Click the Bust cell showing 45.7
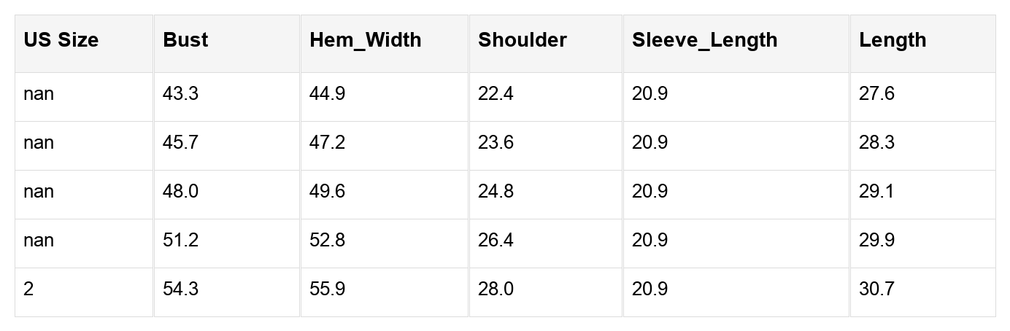 (180, 143)
